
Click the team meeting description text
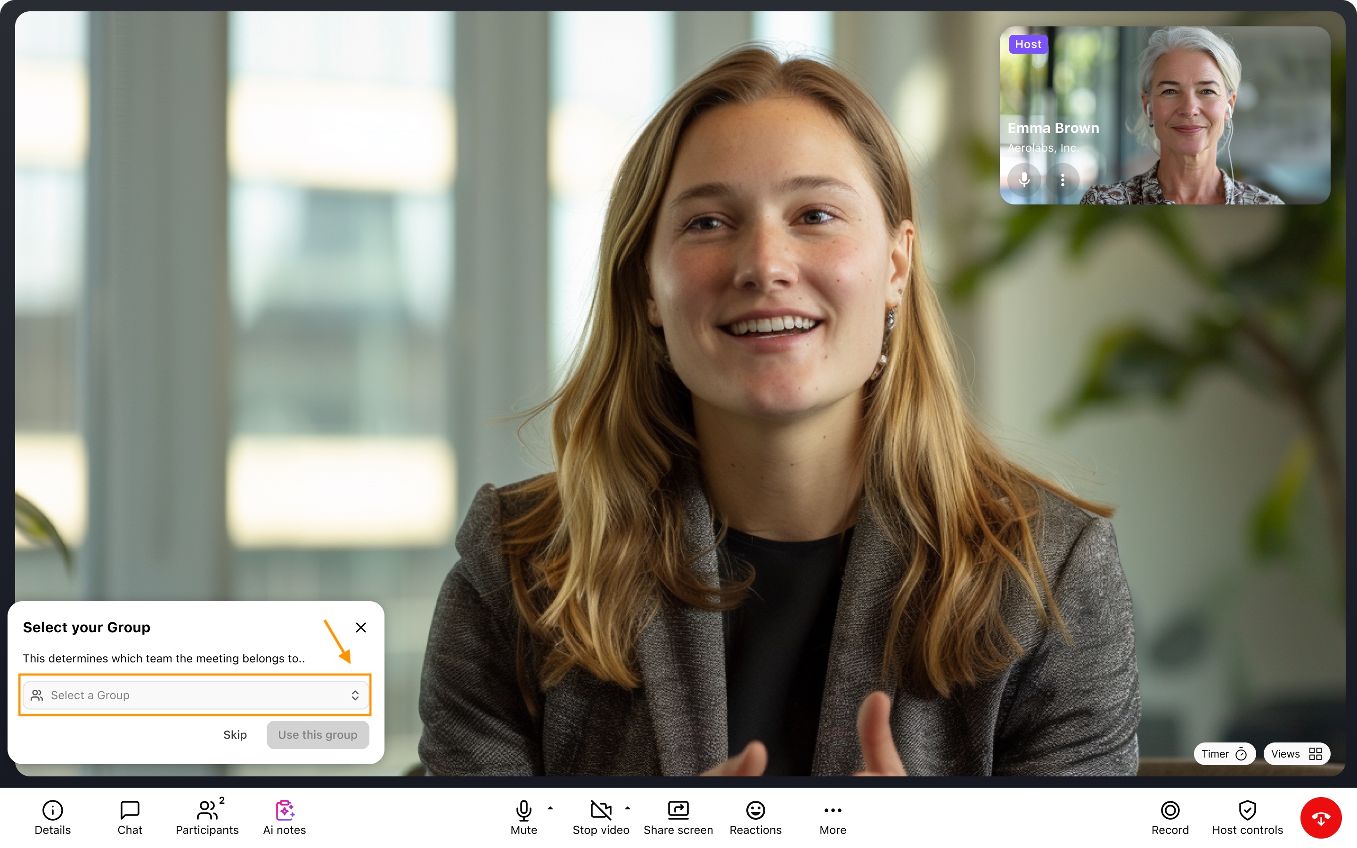(164, 659)
